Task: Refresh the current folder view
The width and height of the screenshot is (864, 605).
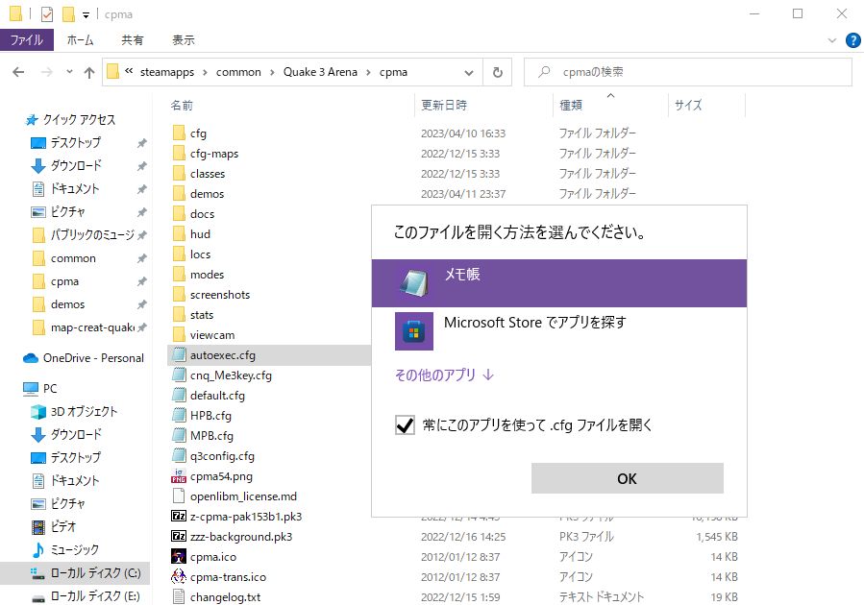Action: tap(498, 72)
